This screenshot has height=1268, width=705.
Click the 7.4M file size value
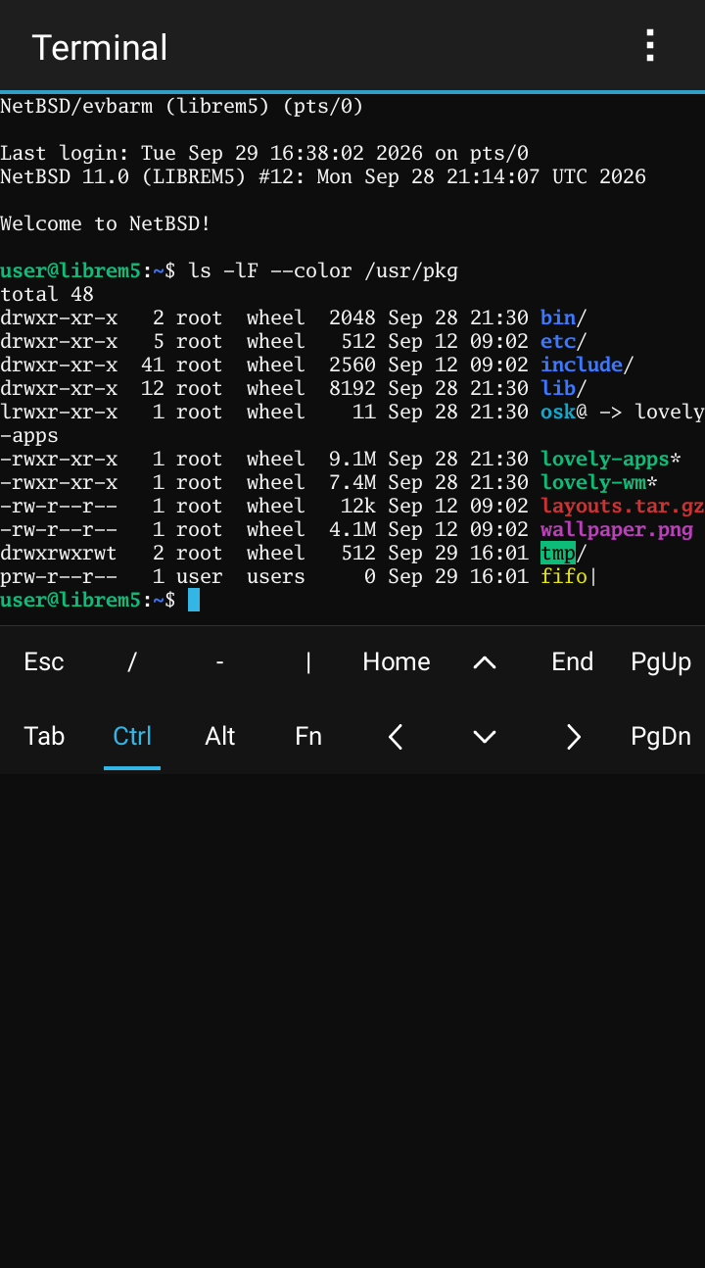coord(352,482)
